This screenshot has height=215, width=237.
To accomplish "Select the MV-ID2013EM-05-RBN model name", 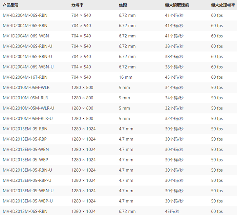I will coord(25,129).
